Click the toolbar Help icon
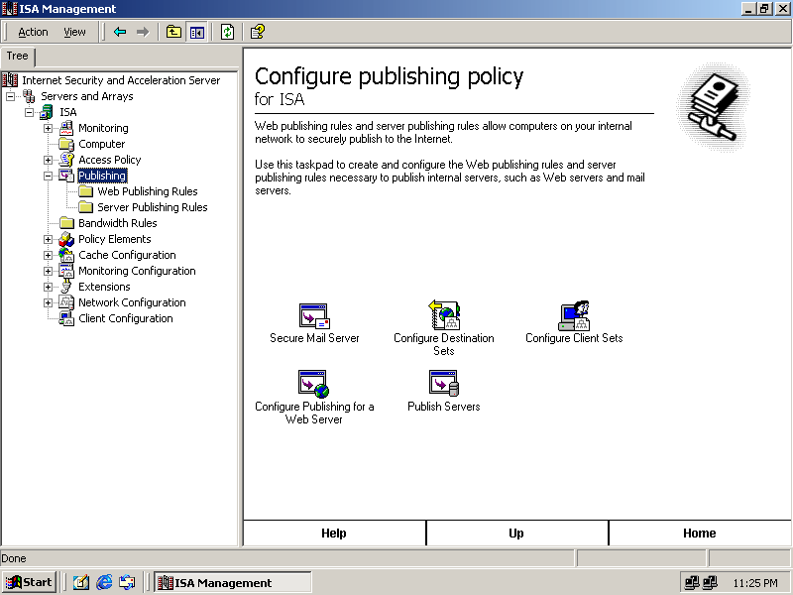This screenshot has width=793, height=595. point(257,32)
